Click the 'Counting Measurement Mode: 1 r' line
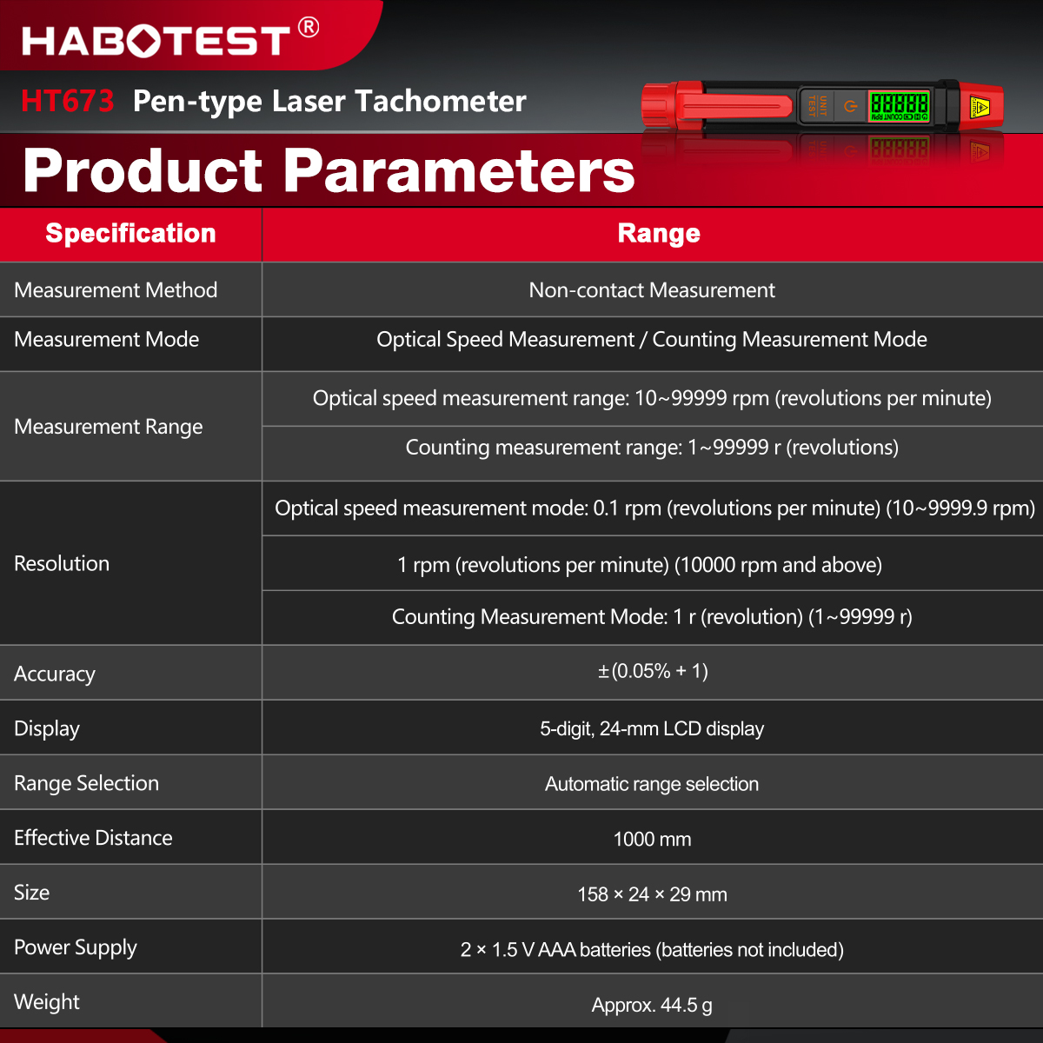The height and width of the screenshot is (1043, 1043). coord(652,617)
